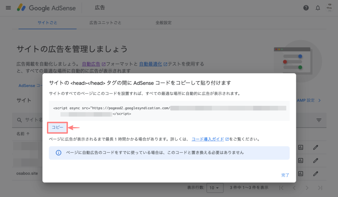Open the 自動広告 link
The width and height of the screenshot is (338, 197).
click(x=91, y=64)
